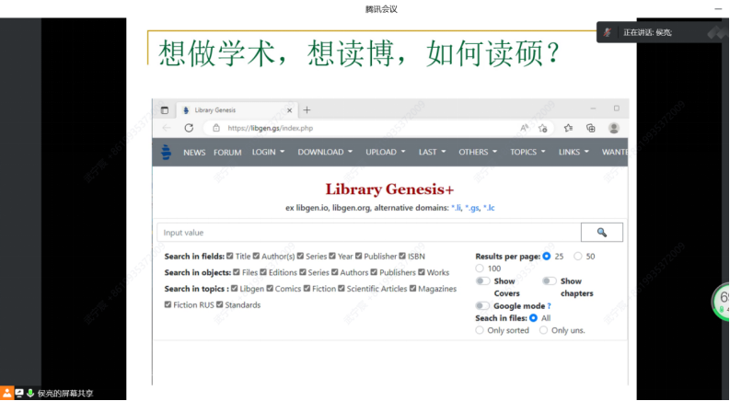Viewport: 730px width, 401px height.
Task: Toggle the ISBN checkbox
Action: [x=402, y=256]
